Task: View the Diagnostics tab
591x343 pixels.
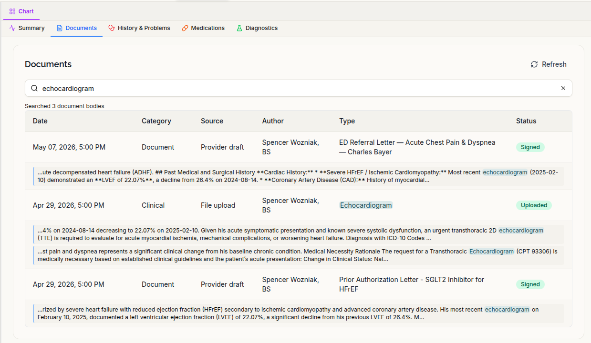Action: point(257,28)
